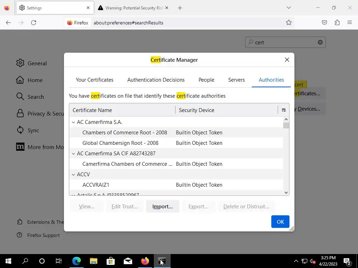Open Microsoft Store from the taskbar
This screenshot has height=268, width=358.
click(111, 261)
